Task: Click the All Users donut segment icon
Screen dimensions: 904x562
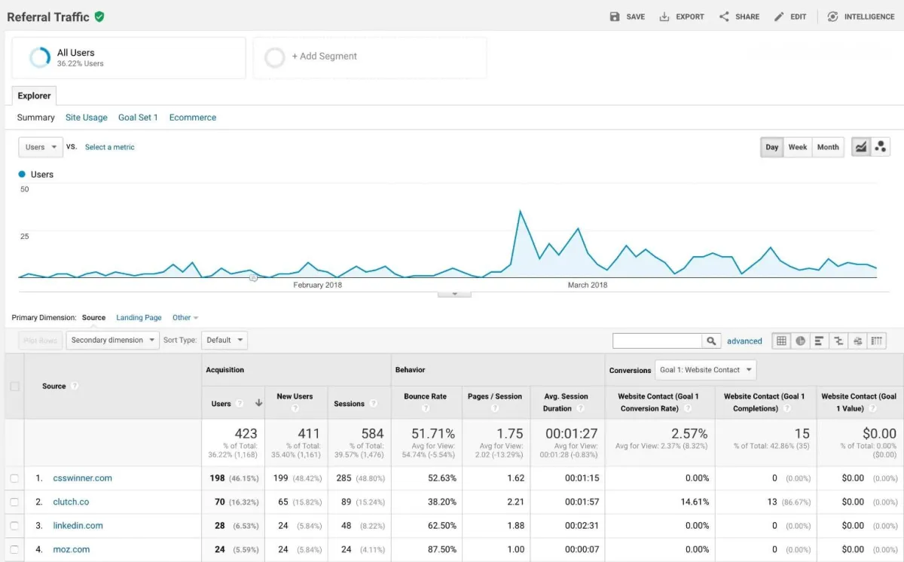Action: pyautogui.click(x=39, y=58)
